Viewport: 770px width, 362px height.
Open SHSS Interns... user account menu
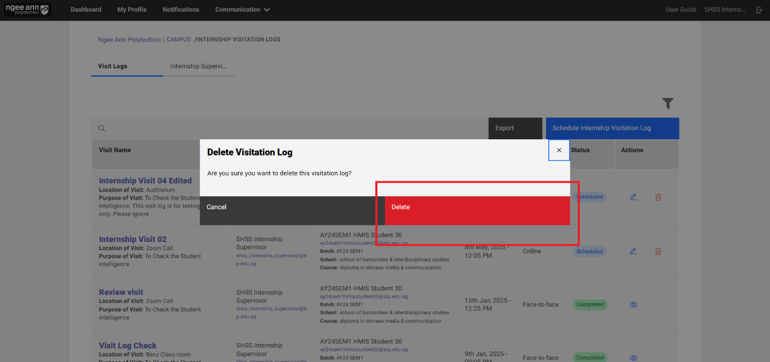point(725,10)
